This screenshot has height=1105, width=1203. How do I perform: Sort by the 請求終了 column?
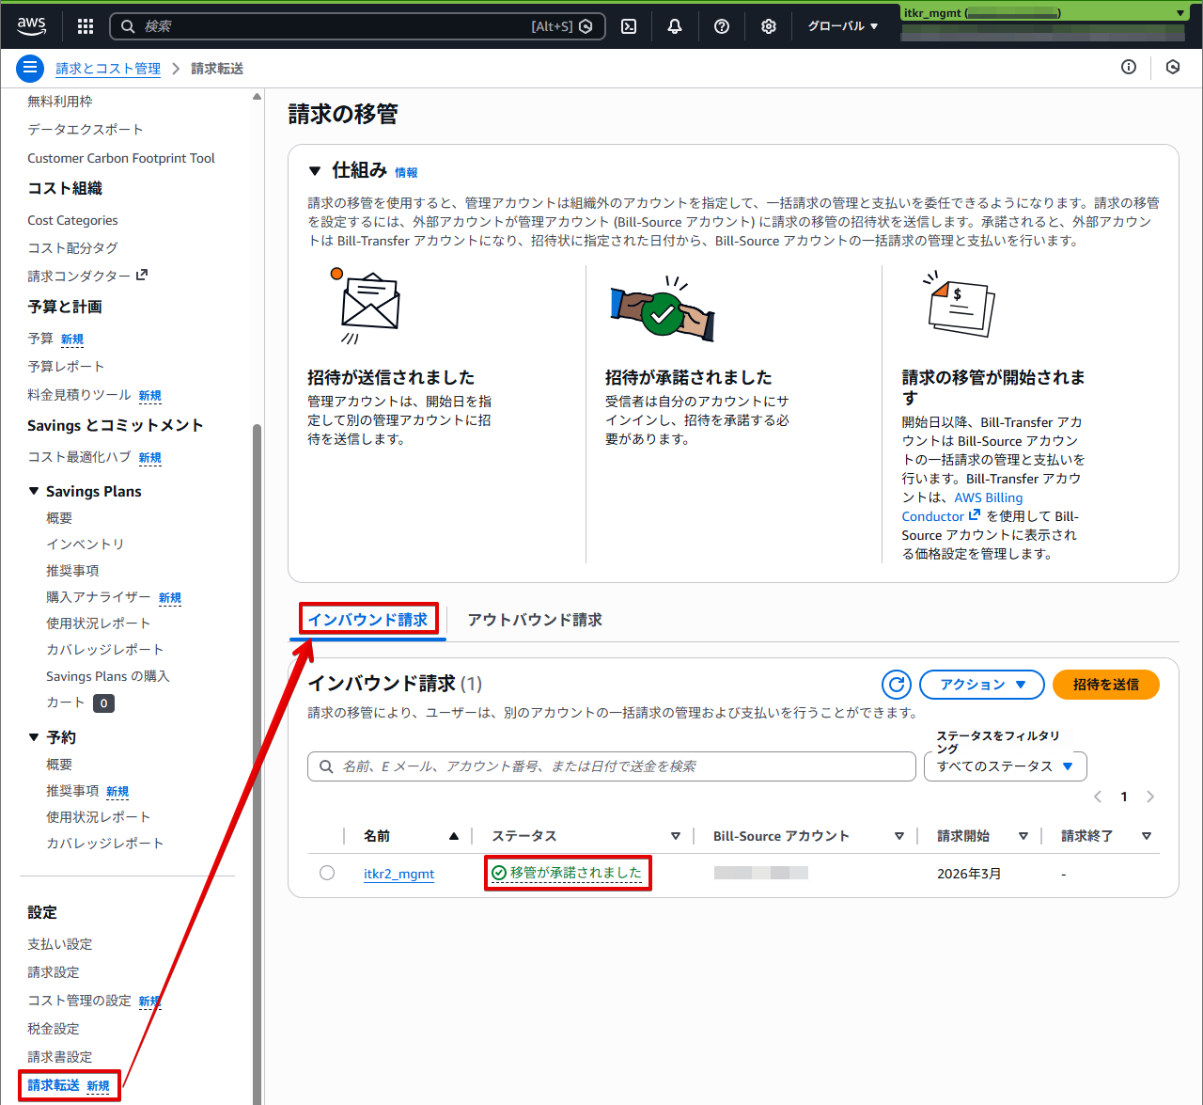1146,836
